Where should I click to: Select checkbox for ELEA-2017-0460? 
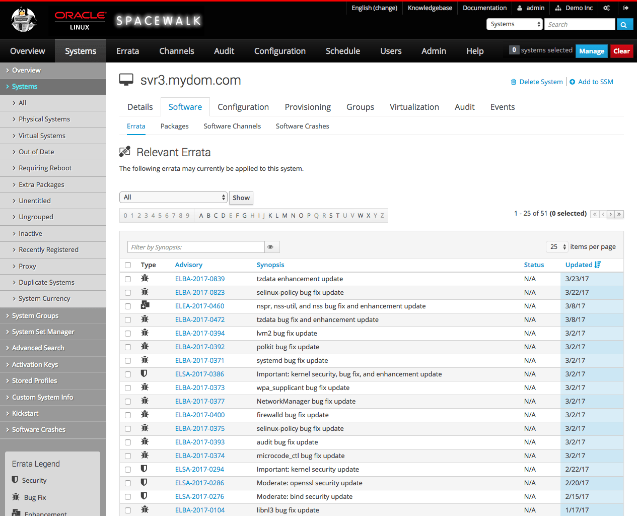[x=128, y=306]
